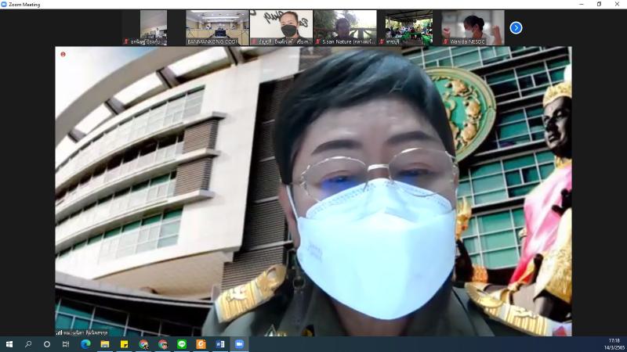Open the orange G app on taskbar
Viewport: 627px width, 352px height.
pyautogui.click(x=201, y=344)
